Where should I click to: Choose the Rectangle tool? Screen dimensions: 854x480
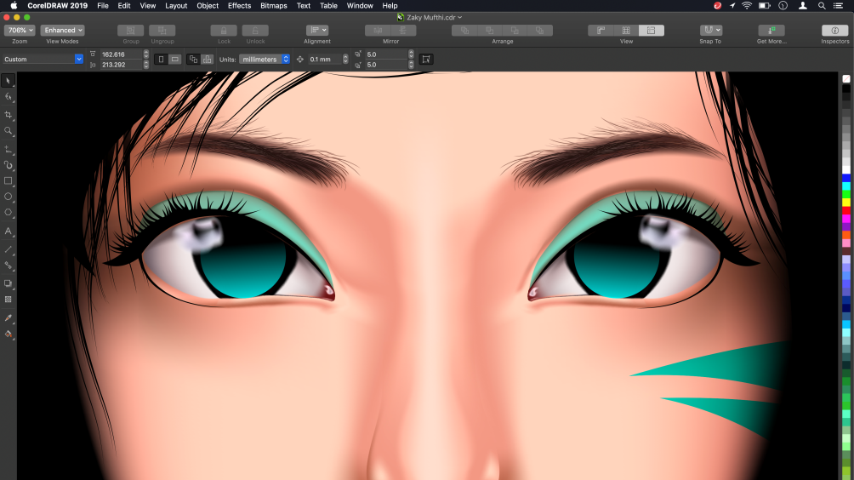9,180
